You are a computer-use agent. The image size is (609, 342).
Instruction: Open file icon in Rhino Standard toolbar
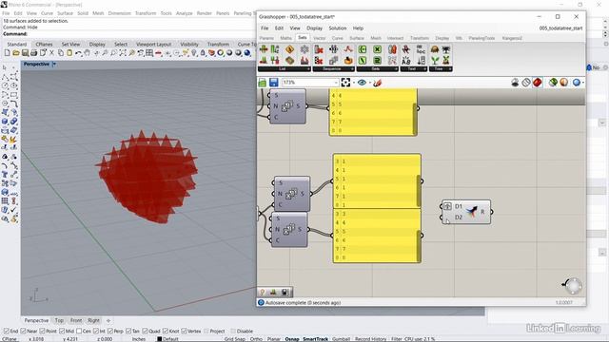point(16,53)
